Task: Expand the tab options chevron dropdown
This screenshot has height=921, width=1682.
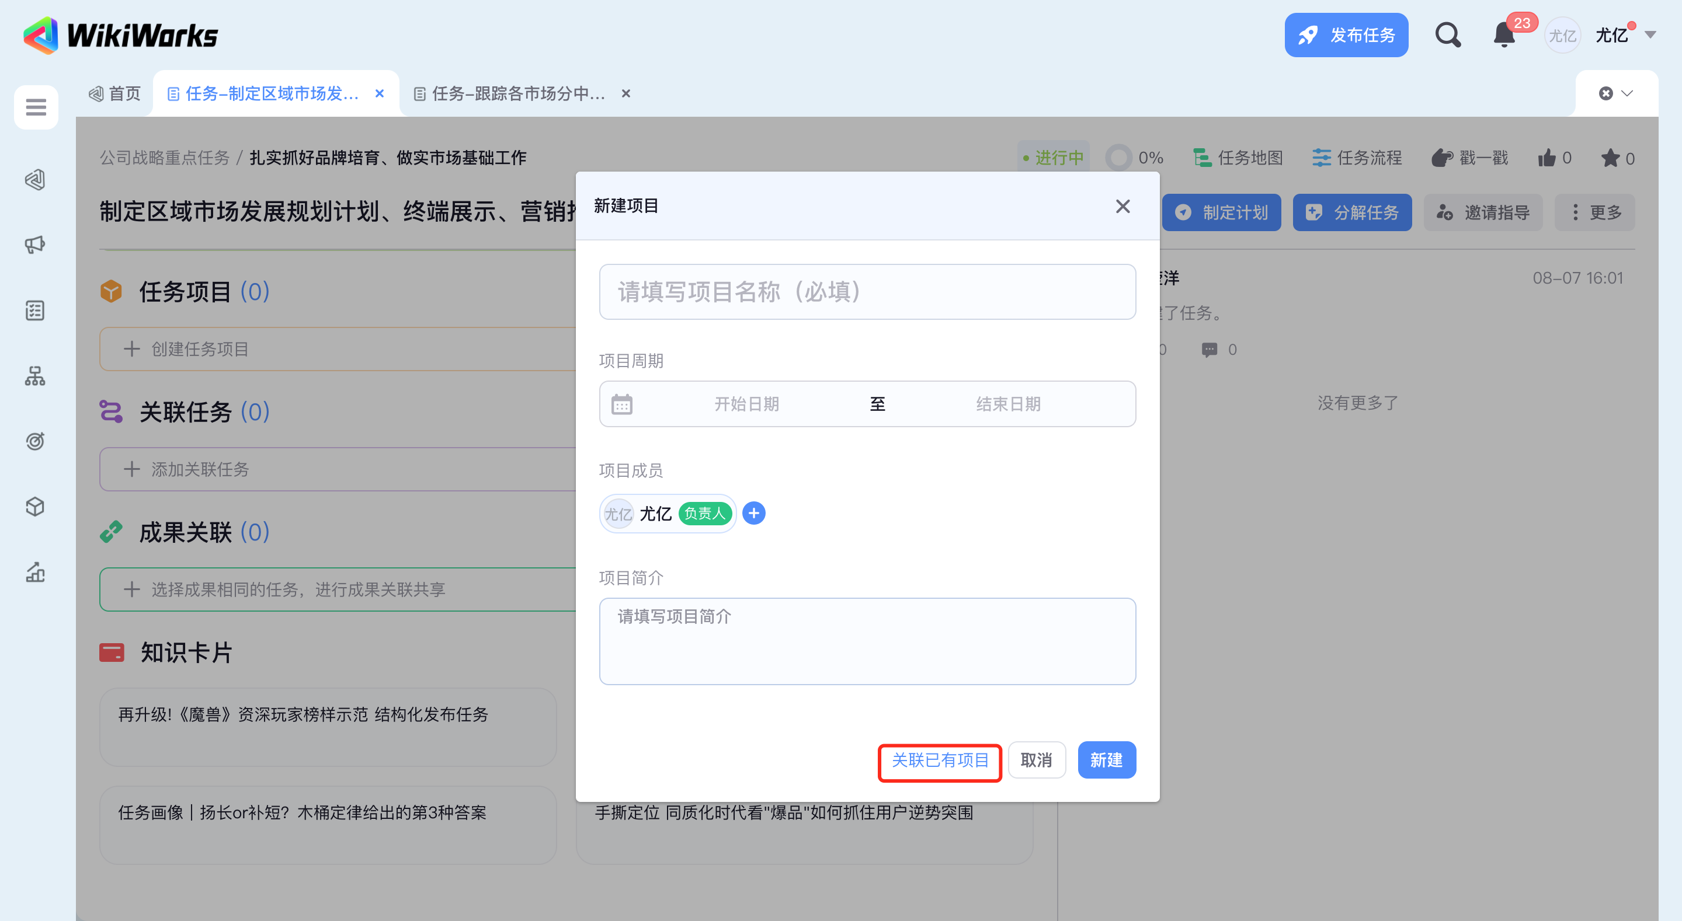Action: (x=1627, y=93)
